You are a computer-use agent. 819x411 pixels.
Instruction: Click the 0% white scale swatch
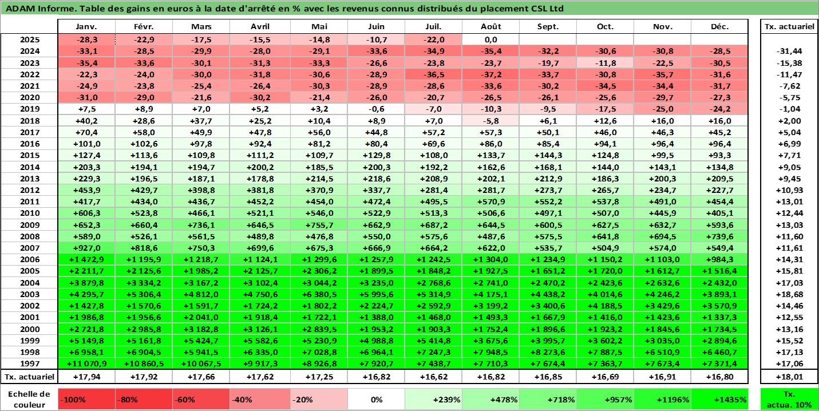tap(377, 400)
